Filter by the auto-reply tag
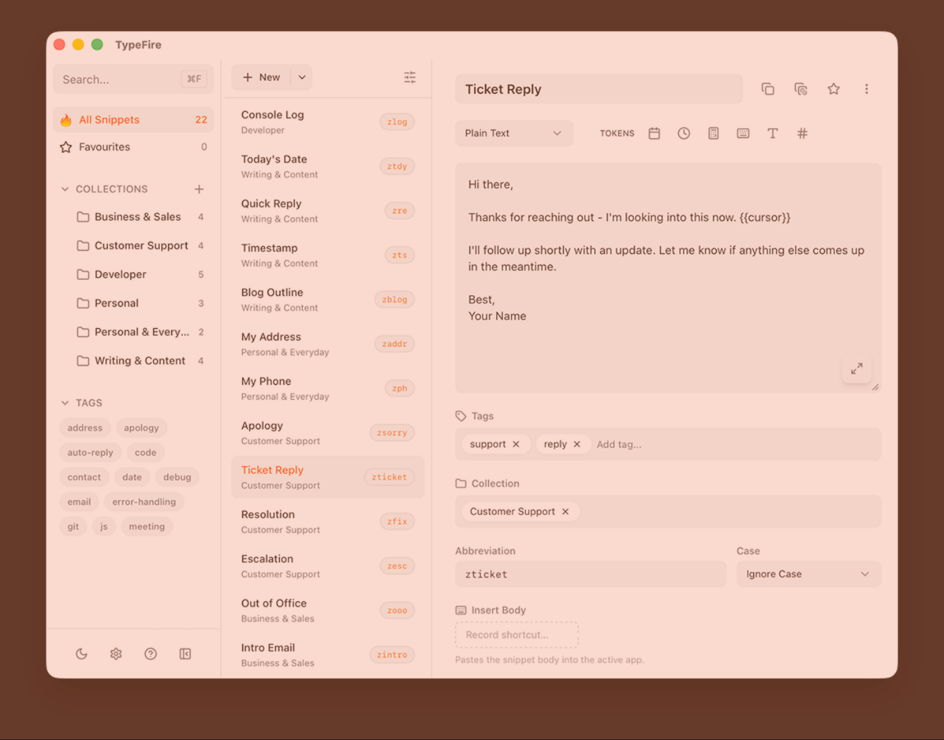The image size is (944, 740). pos(90,453)
